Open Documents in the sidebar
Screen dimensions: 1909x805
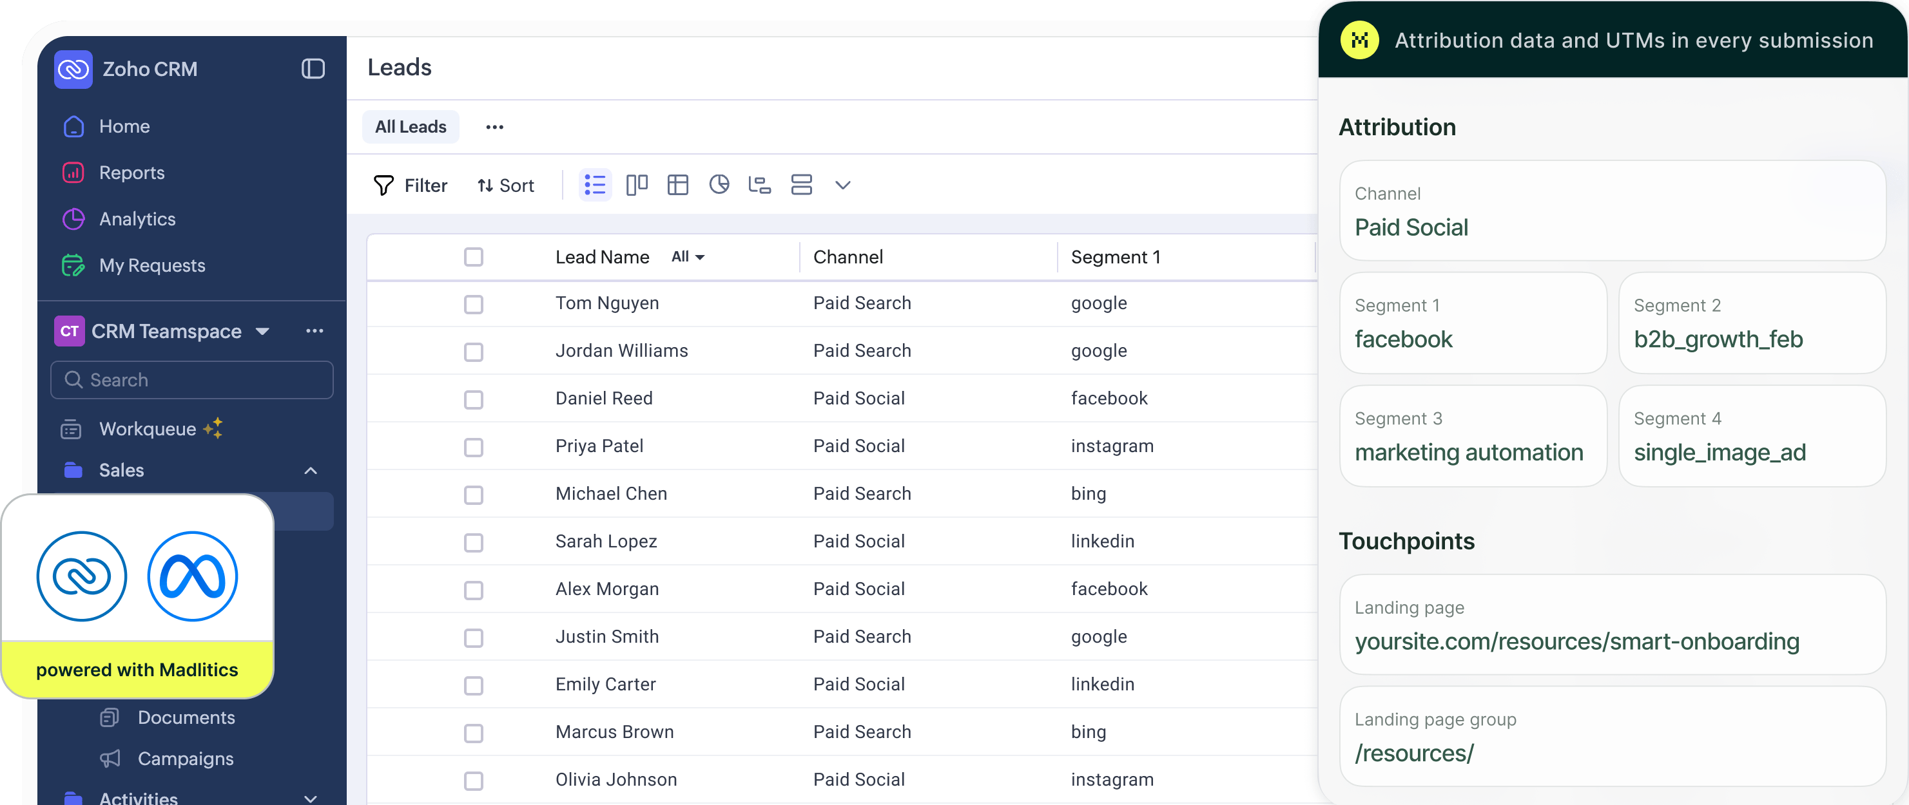point(186,717)
